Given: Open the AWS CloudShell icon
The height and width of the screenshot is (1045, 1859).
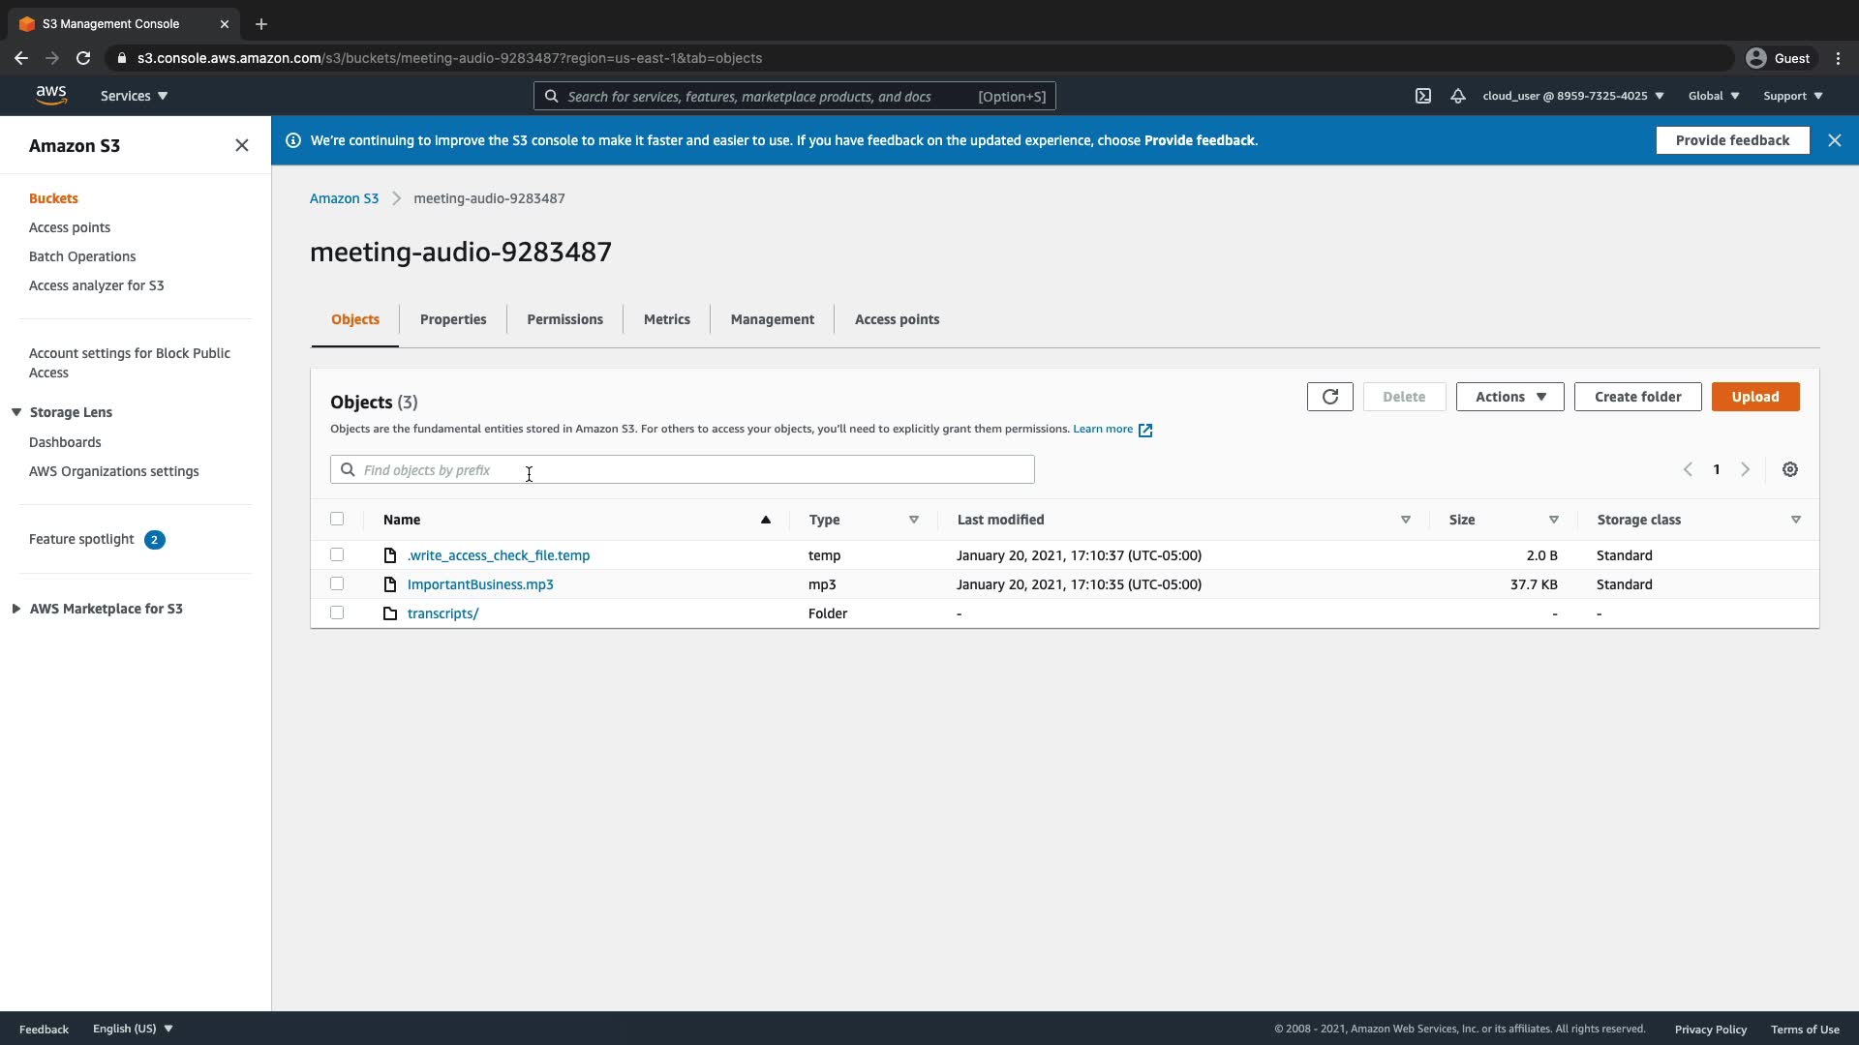Looking at the screenshot, I should [1422, 96].
